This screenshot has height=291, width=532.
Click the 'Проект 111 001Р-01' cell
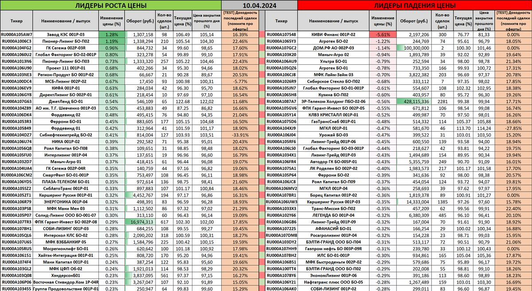coord(66,67)
